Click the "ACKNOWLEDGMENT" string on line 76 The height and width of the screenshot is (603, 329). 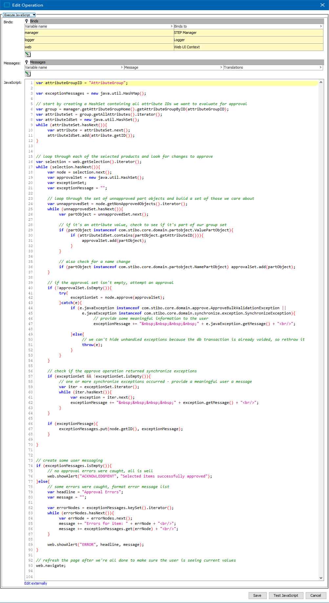(98, 476)
